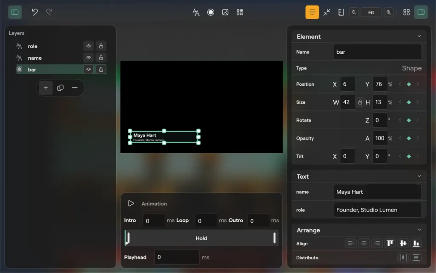Hide the name layer
Screen dimensions: 436x273
89,58
